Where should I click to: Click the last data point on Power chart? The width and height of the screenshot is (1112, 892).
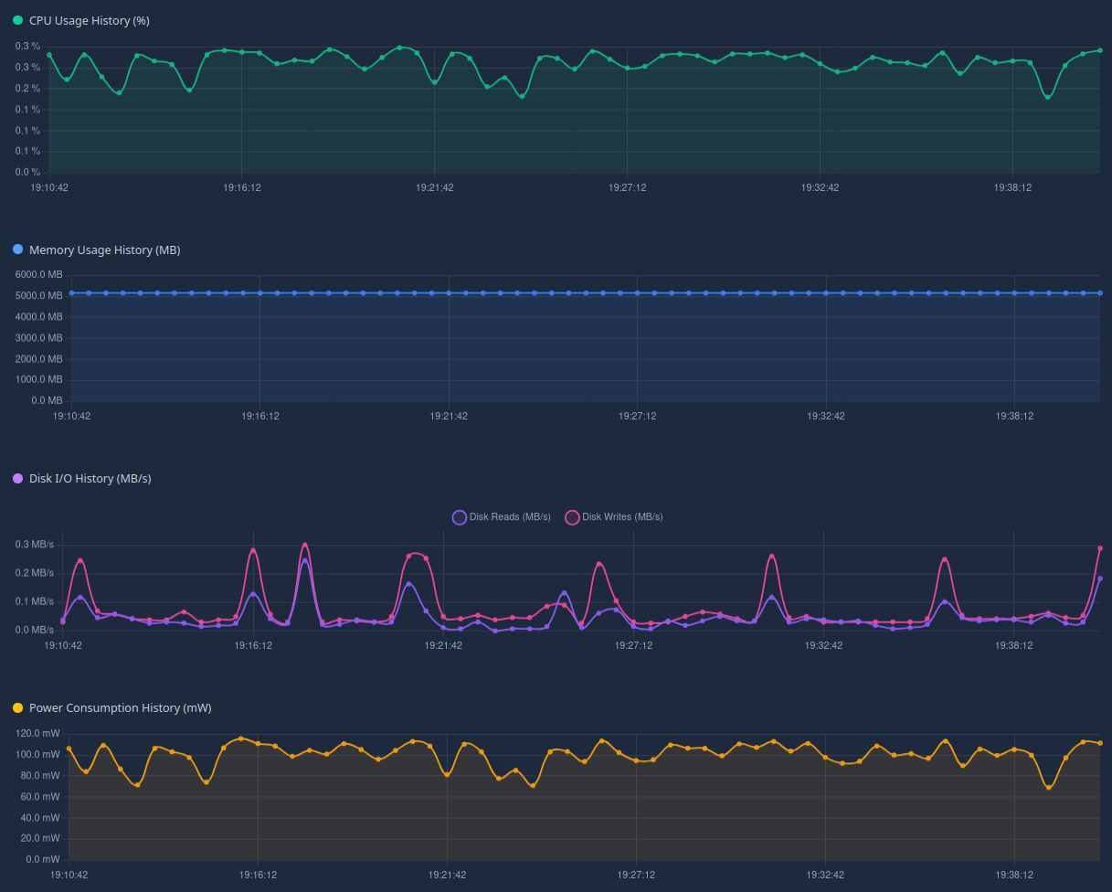click(1100, 743)
